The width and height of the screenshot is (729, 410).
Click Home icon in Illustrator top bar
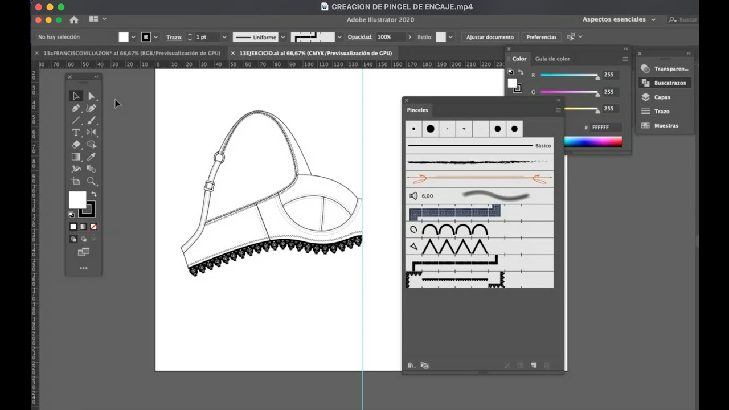pos(74,20)
